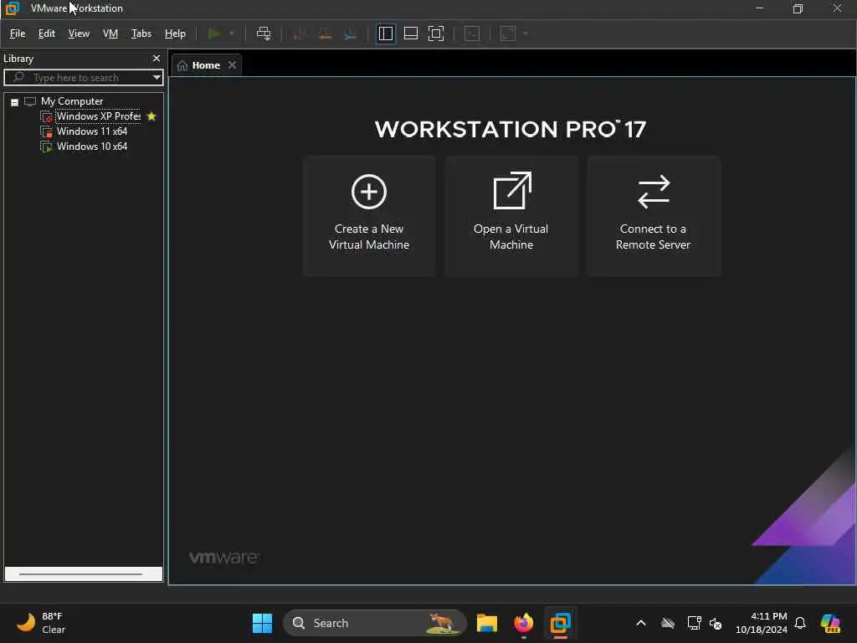The width and height of the screenshot is (857, 643).
Task: Click the Copilot preview taskbar icon
Action: tap(830, 623)
